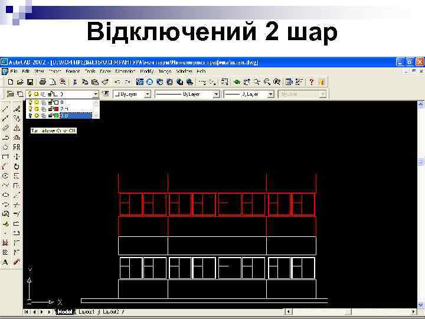Lock layer 0 with its padlock icon
Image resolution: width=425 pixels, height=319 pixels.
[50, 102]
